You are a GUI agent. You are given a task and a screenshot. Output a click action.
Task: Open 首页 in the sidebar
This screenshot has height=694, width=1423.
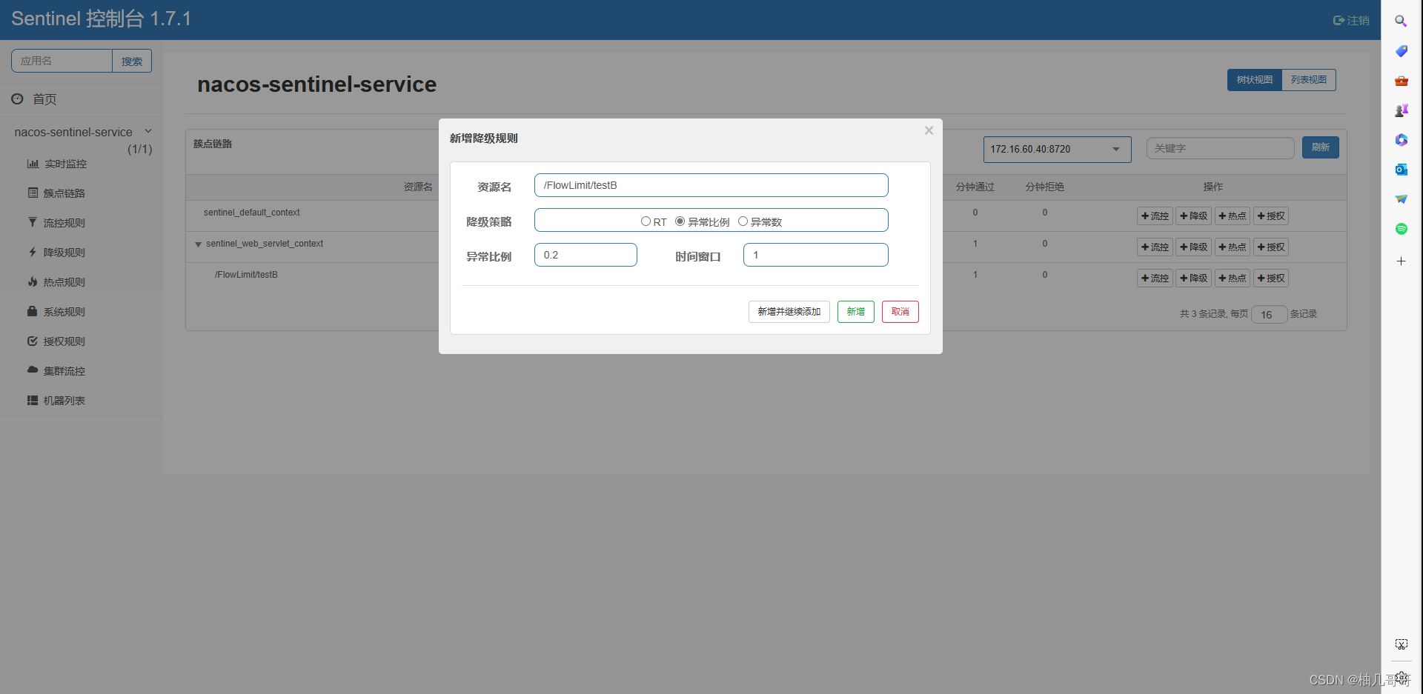pyautogui.click(x=44, y=99)
